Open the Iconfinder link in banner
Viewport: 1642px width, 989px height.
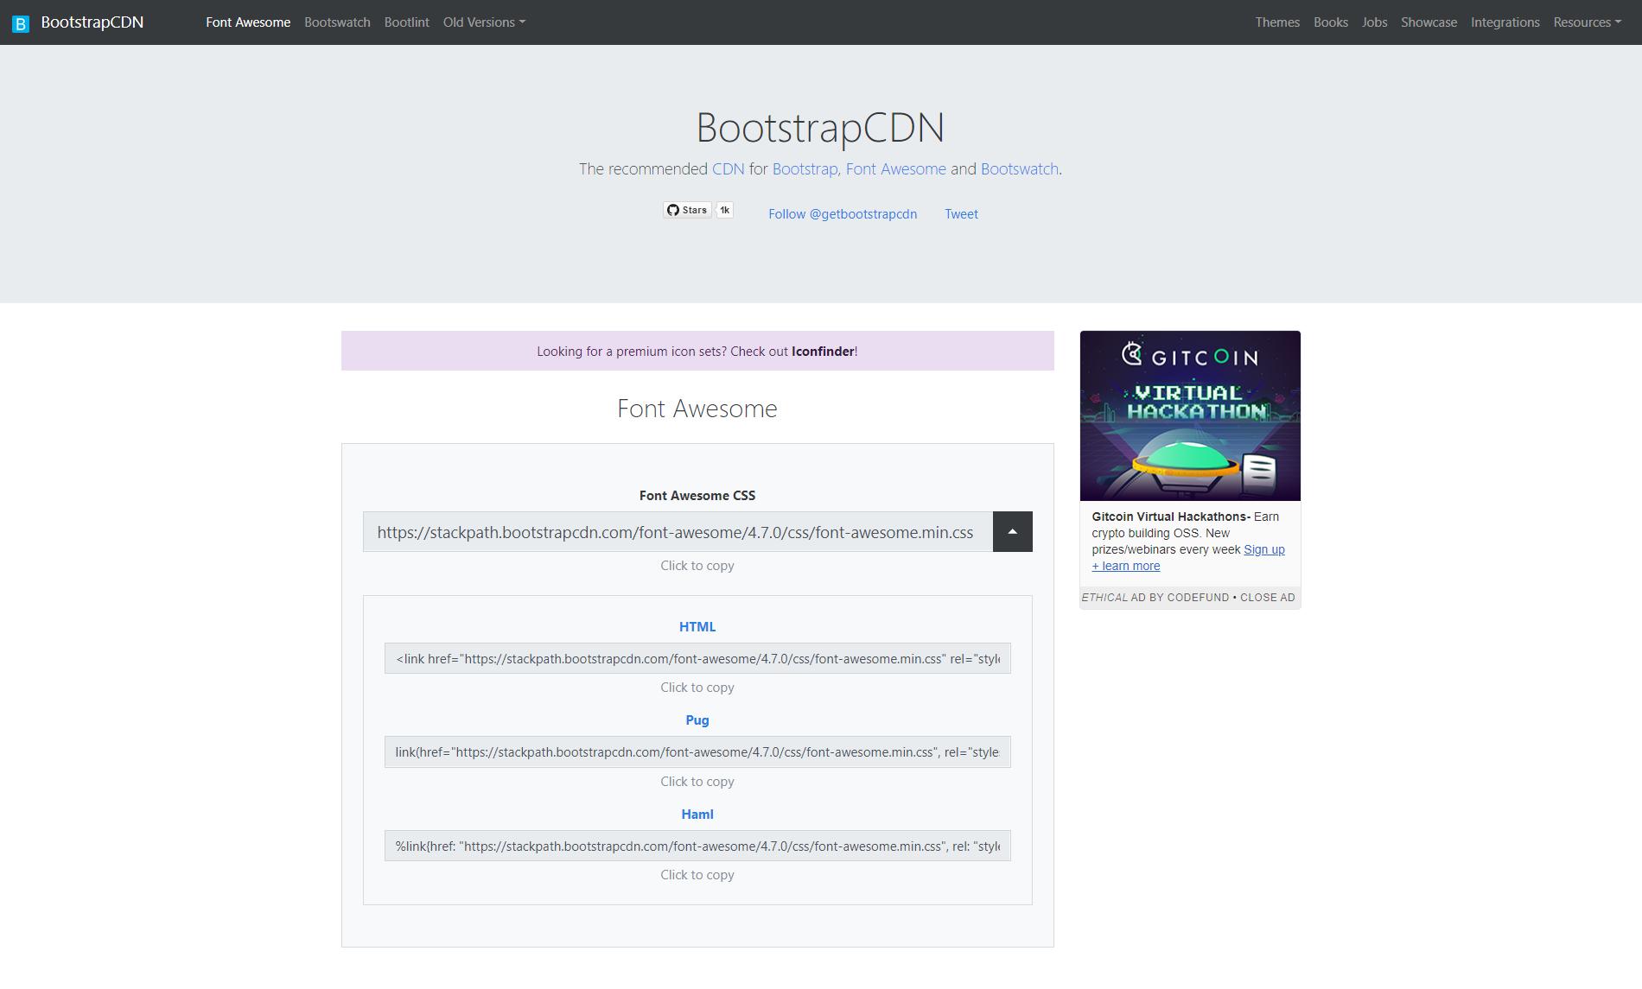pyautogui.click(x=822, y=352)
